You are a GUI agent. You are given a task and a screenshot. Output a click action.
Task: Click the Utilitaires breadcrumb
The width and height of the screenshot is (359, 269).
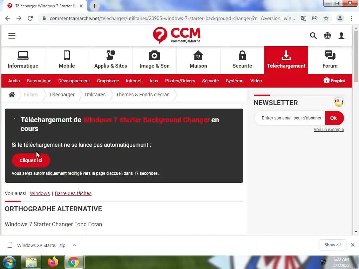[x=95, y=95]
